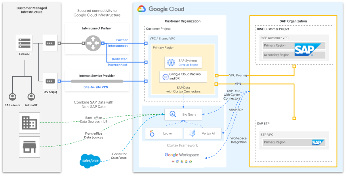Open the BigQuery magnifier icon
This screenshot has width=345, height=175.
click(x=173, y=115)
